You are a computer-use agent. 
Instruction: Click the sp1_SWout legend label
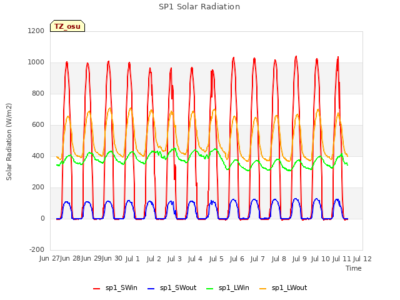178,287
